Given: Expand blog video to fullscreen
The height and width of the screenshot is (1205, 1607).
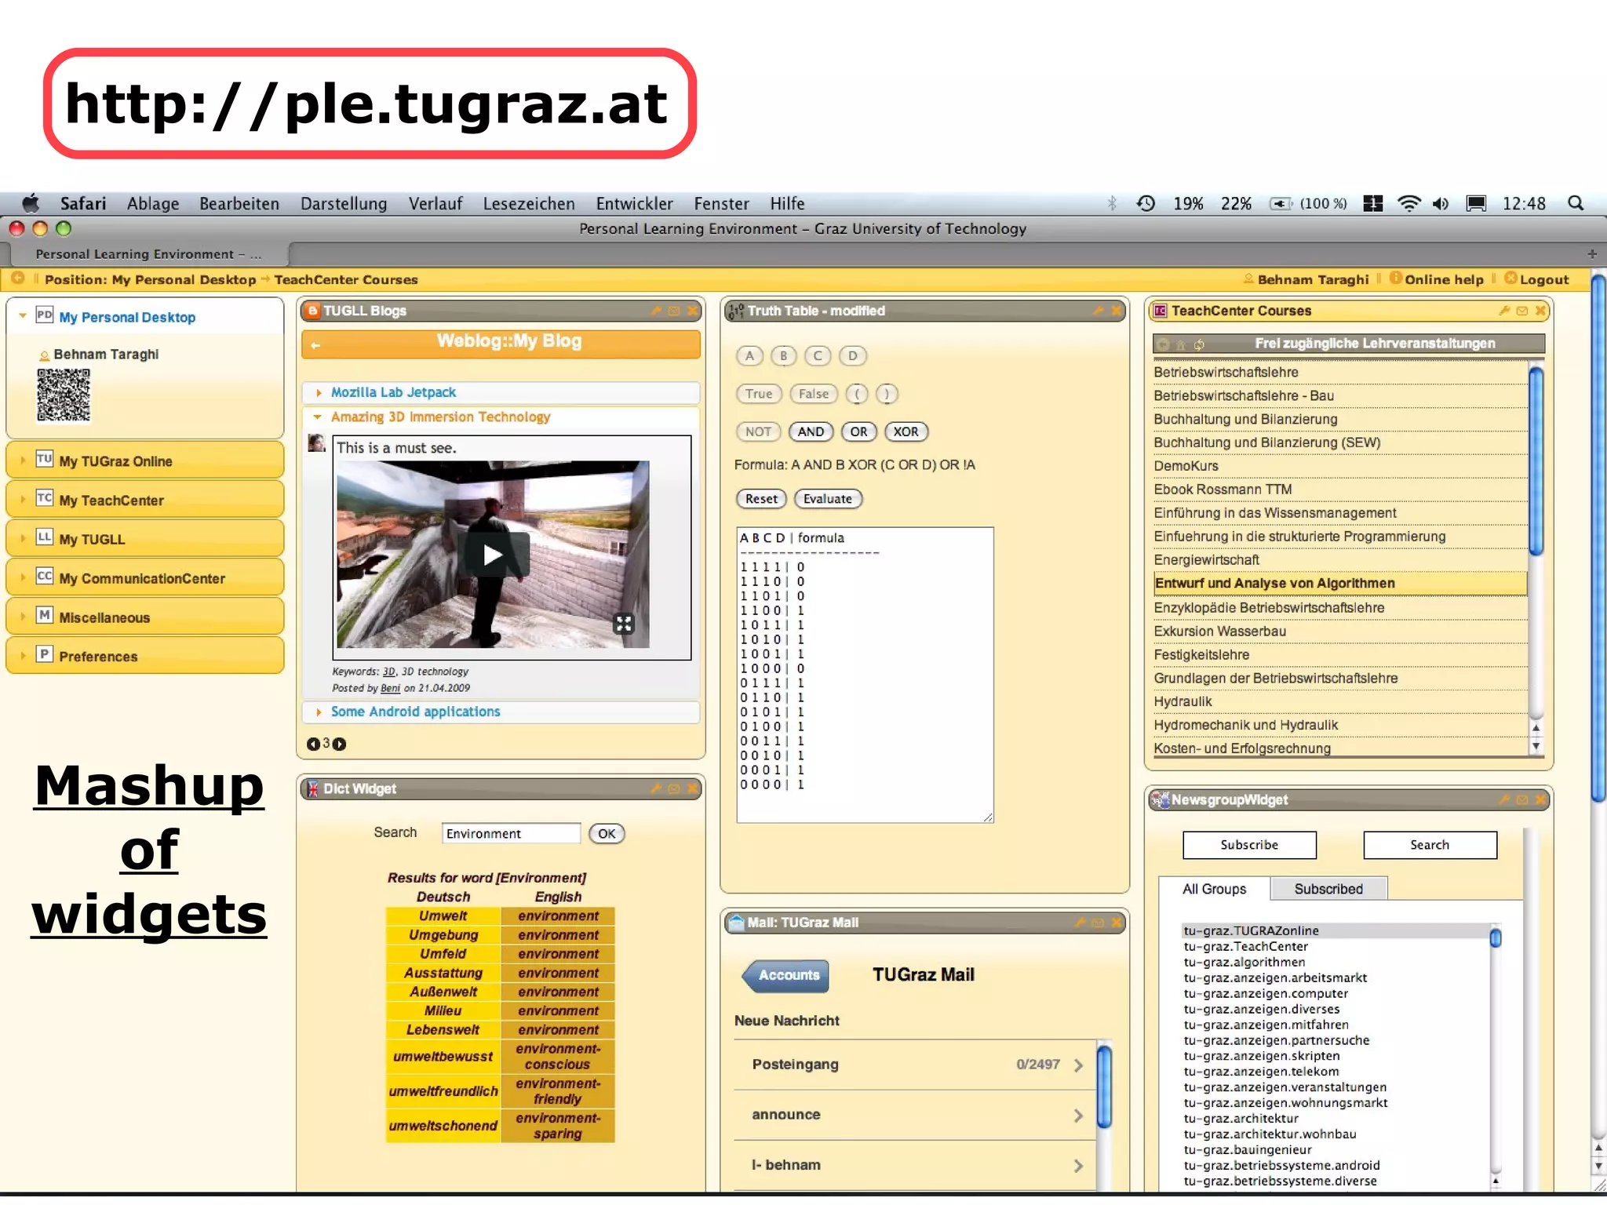Looking at the screenshot, I should [624, 624].
